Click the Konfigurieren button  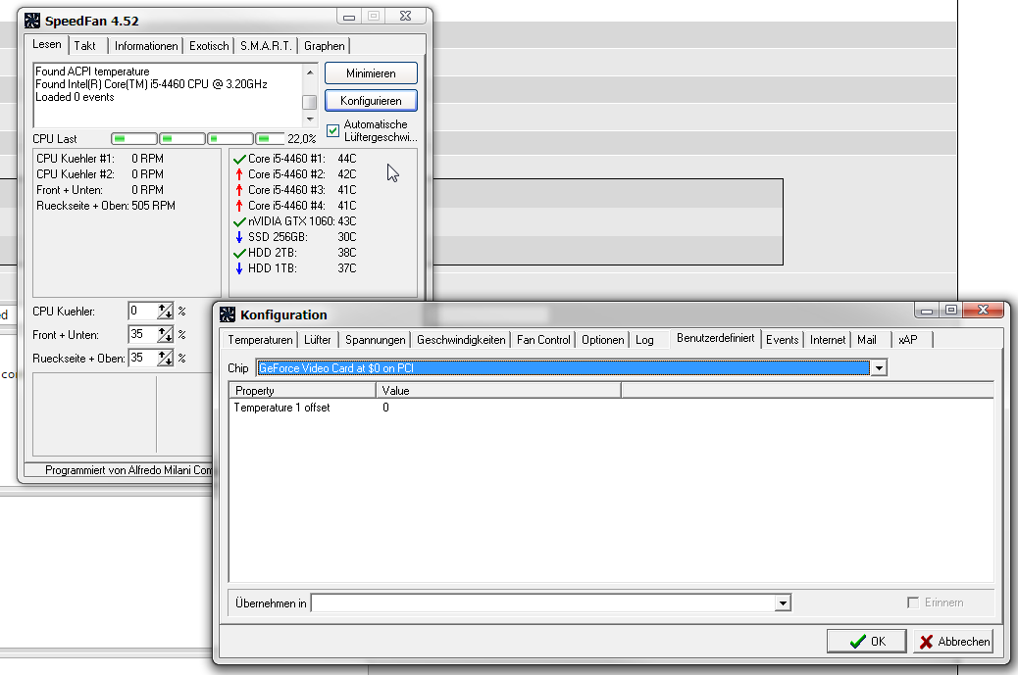tap(371, 101)
